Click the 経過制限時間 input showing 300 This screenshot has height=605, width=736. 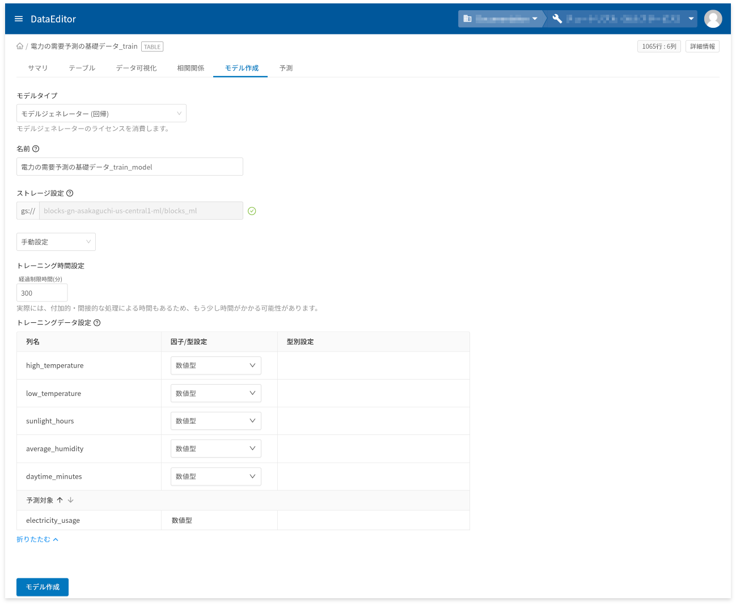coord(42,293)
